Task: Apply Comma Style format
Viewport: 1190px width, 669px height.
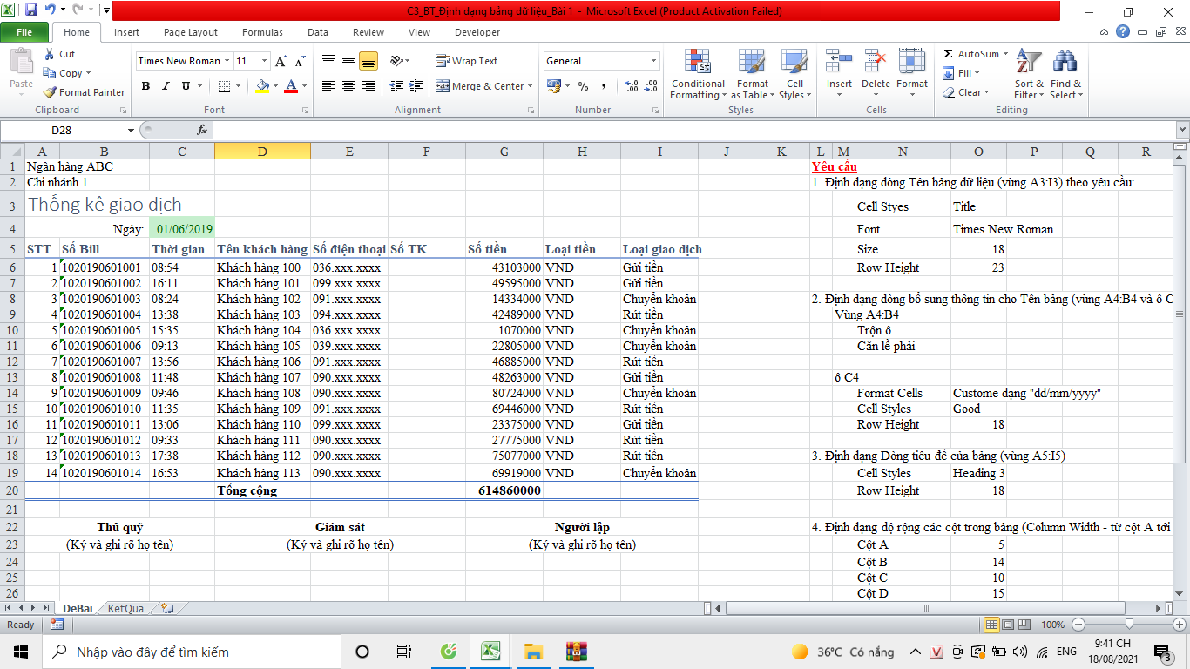Action: pos(603,86)
